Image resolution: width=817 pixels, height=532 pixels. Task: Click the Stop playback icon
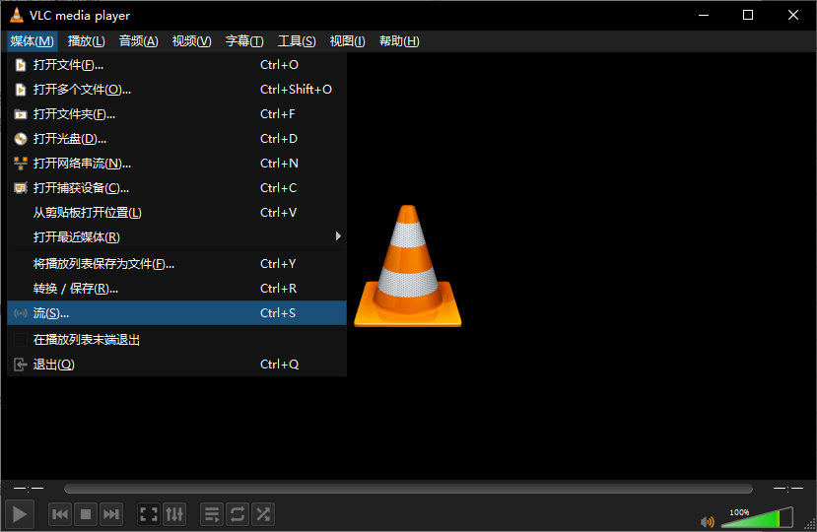[86, 514]
